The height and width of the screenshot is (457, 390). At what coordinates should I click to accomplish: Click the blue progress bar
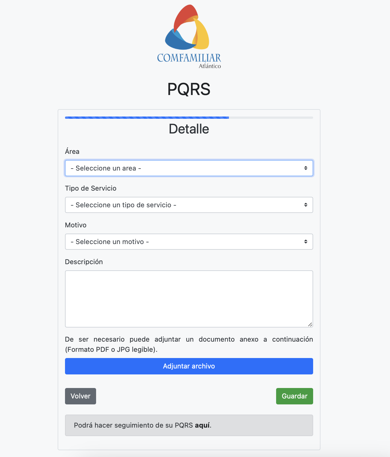[147, 117]
